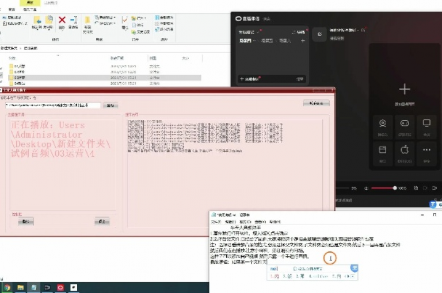Screen dimensions: 442x293
Task: Click Invert selection in the Explorer ribbon
Action: (164, 29)
